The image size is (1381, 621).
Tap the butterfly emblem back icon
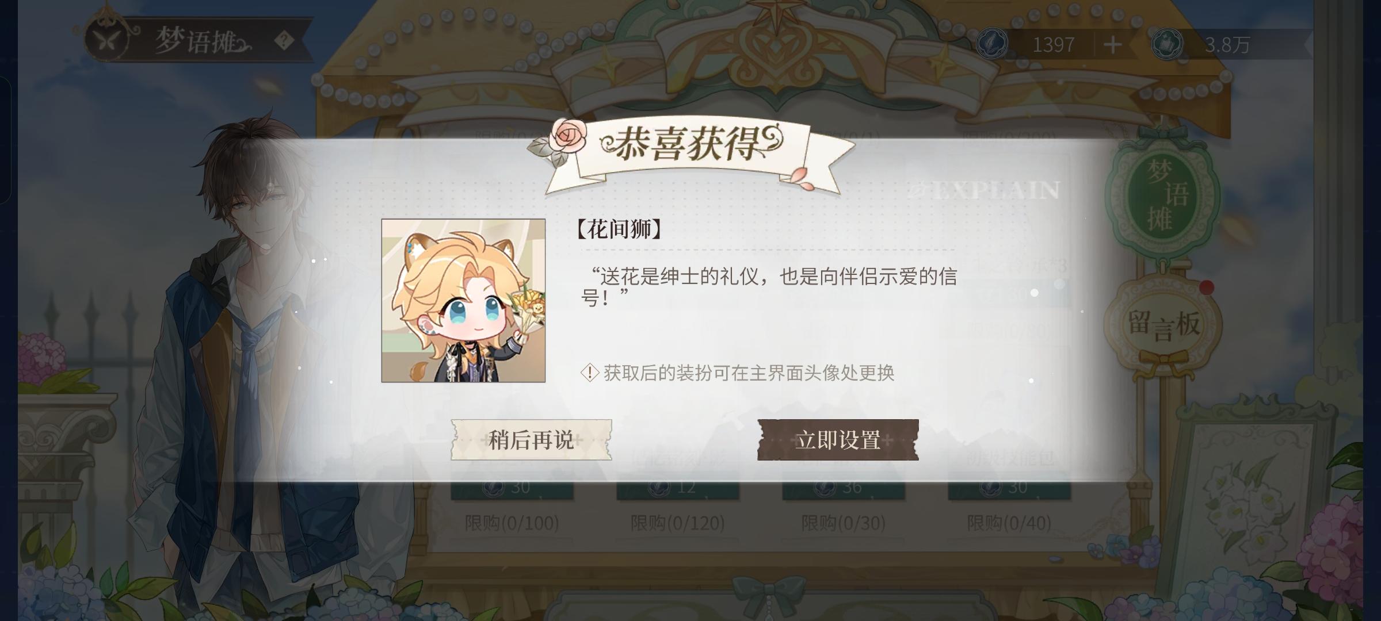(107, 39)
